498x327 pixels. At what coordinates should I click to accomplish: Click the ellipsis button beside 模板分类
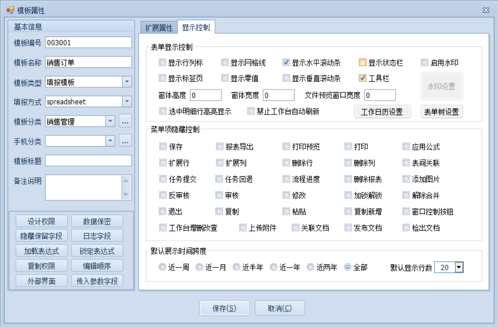[125, 122]
